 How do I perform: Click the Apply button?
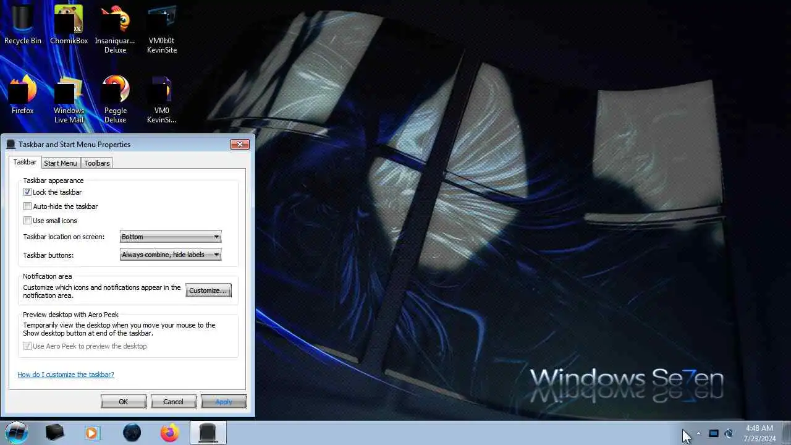point(224,402)
